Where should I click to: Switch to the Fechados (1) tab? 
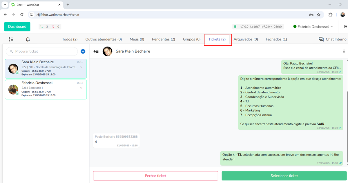pyautogui.click(x=276, y=39)
